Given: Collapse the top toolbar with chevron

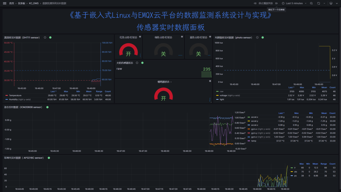Looking at the screenshot, I should (337, 3).
